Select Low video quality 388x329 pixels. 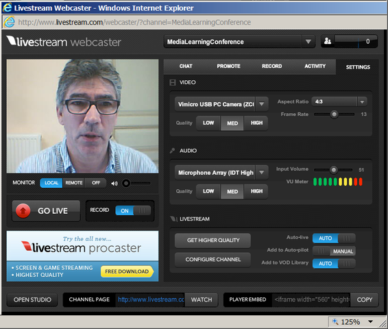tap(208, 123)
